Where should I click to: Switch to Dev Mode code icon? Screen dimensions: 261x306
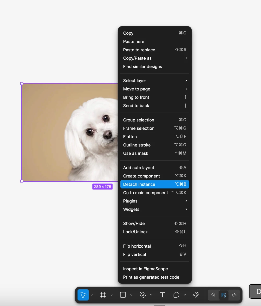tap(234, 295)
